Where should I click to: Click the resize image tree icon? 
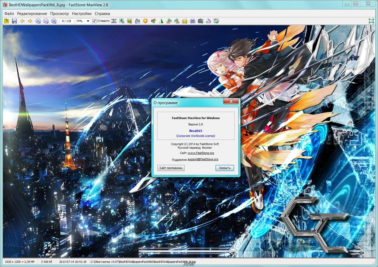(122, 21)
